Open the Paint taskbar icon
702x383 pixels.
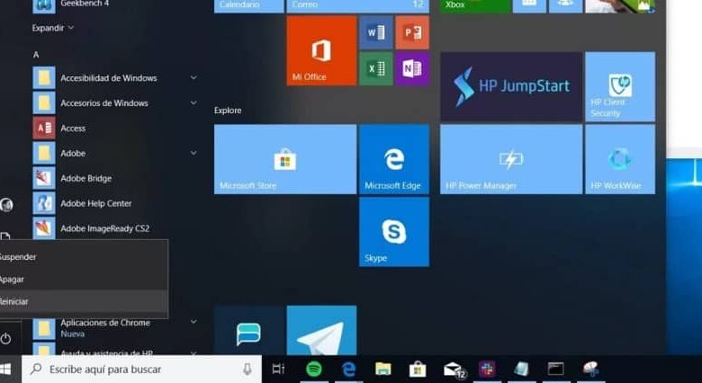[x=591, y=370]
